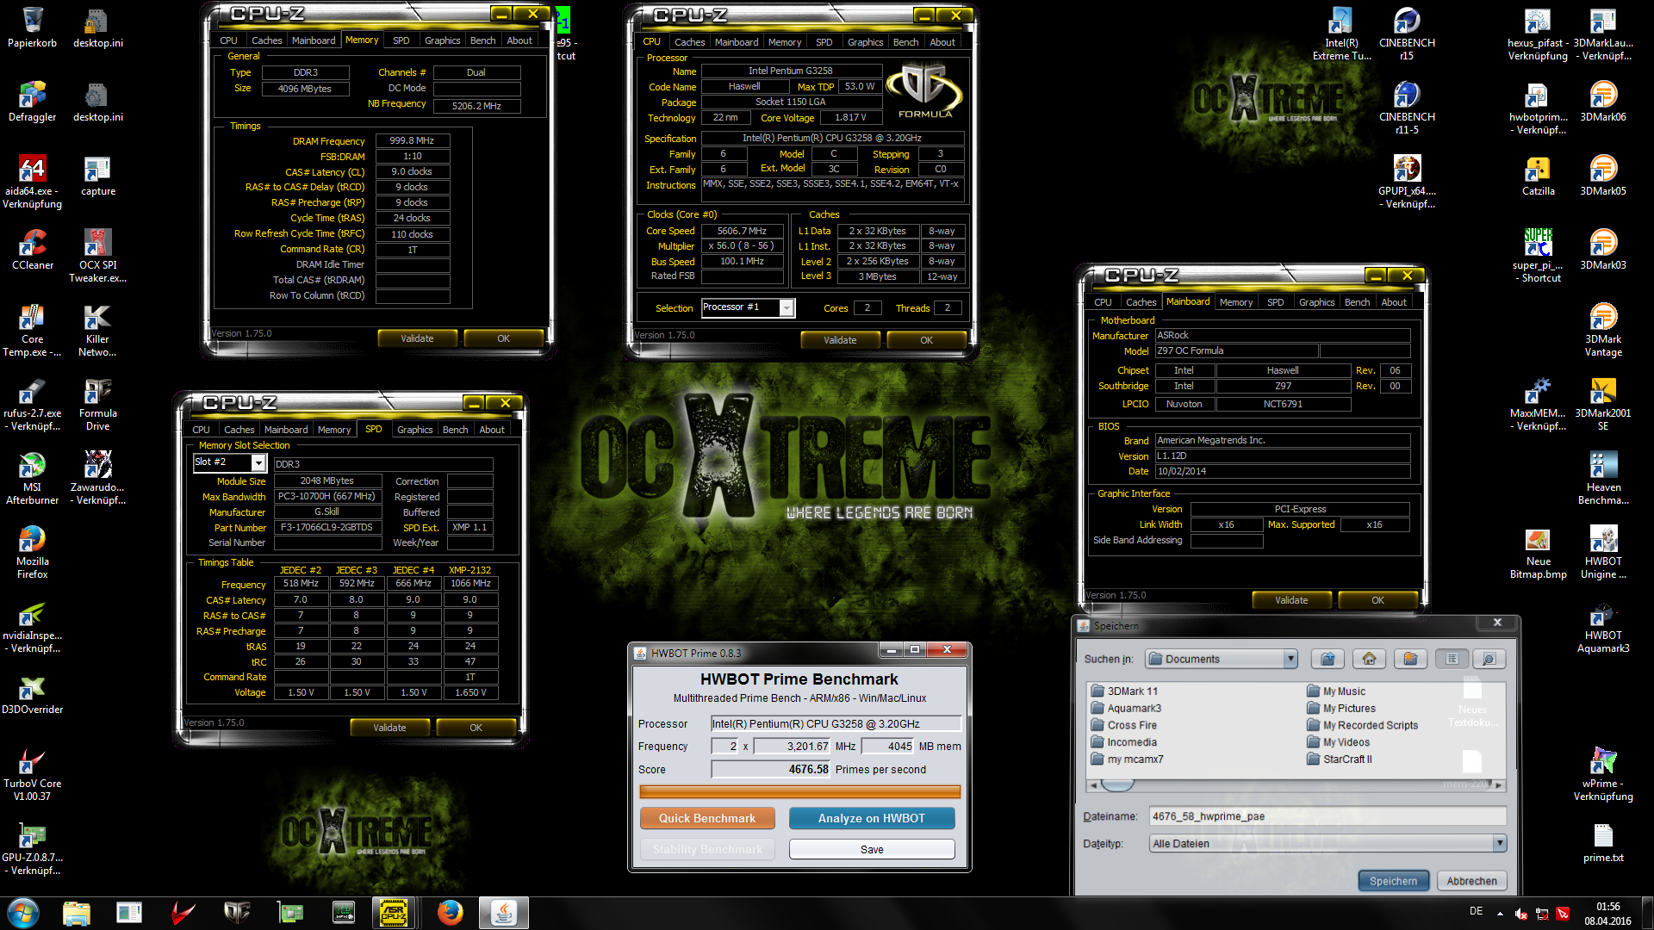
Task: Launch the Defraggler desktop icon
Action: pyautogui.click(x=33, y=102)
